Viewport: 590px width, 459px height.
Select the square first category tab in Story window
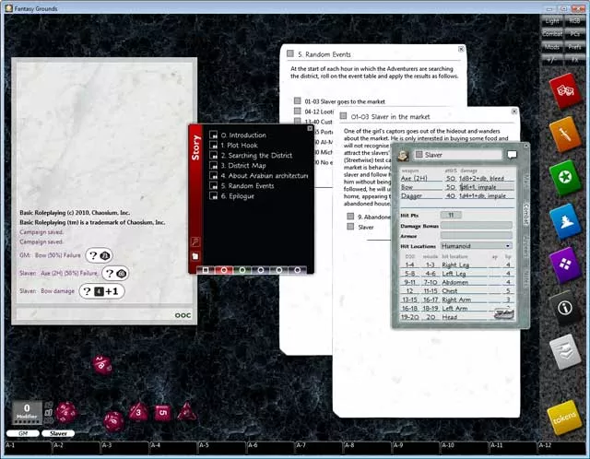[206, 270]
